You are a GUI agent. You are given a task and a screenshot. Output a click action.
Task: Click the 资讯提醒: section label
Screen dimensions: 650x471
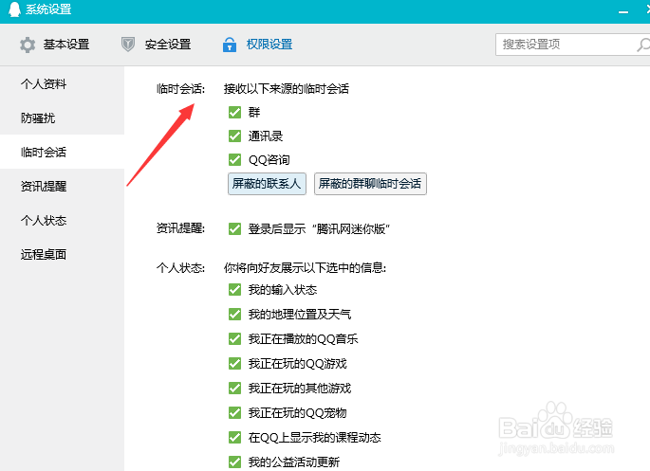pyautogui.click(x=180, y=228)
